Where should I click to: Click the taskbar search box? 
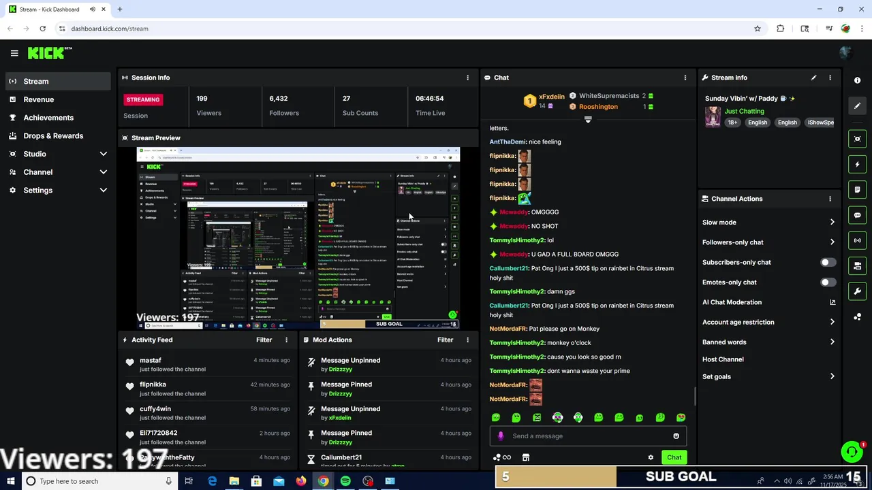pyautogui.click(x=99, y=481)
